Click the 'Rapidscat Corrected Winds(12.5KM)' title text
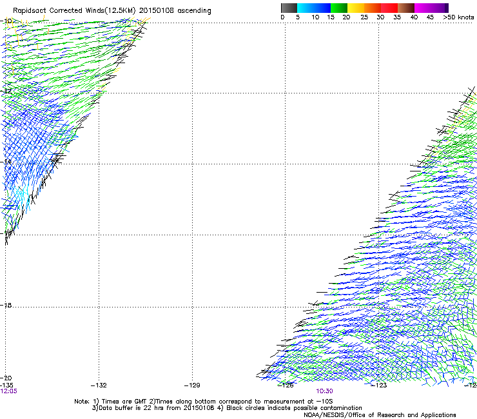 [74, 11]
